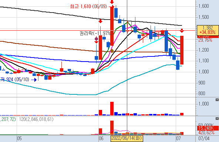Close the volume panel with its X icon
Image resolution: width=219 pixels, height=142 pixels.
pyautogui.click(x=217, y=100)
